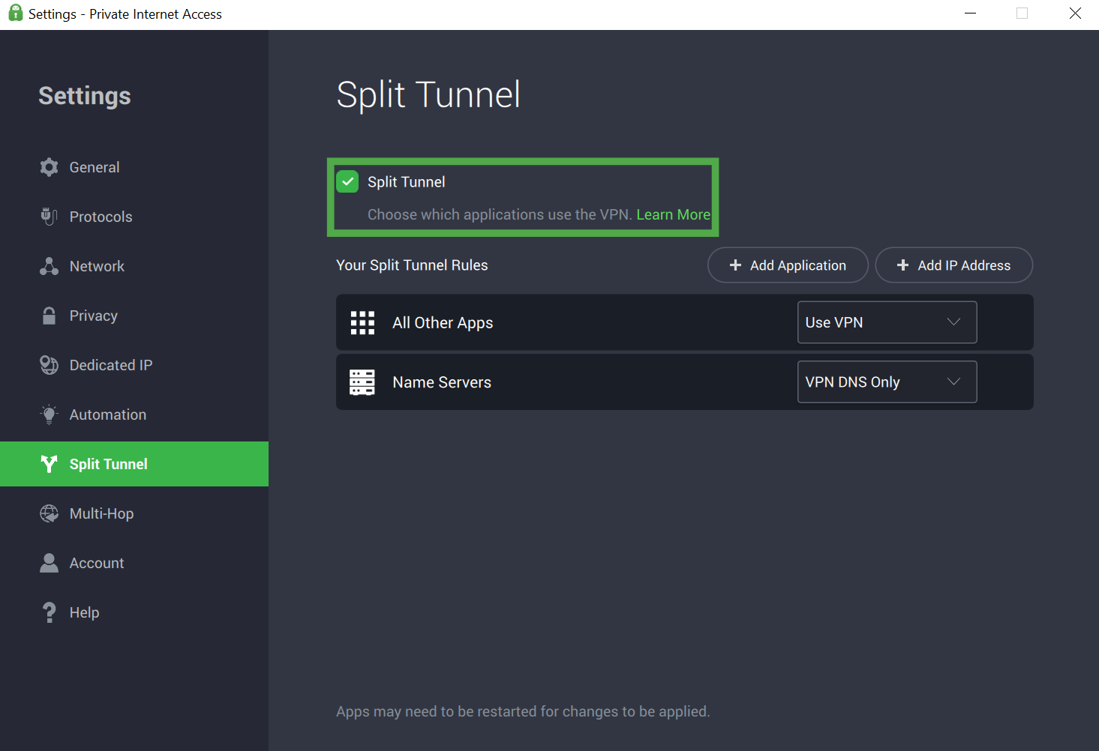Click the "Settings" sidebar heading
Viewport: 1099px width, 751px height.
[x=85, y=96]
